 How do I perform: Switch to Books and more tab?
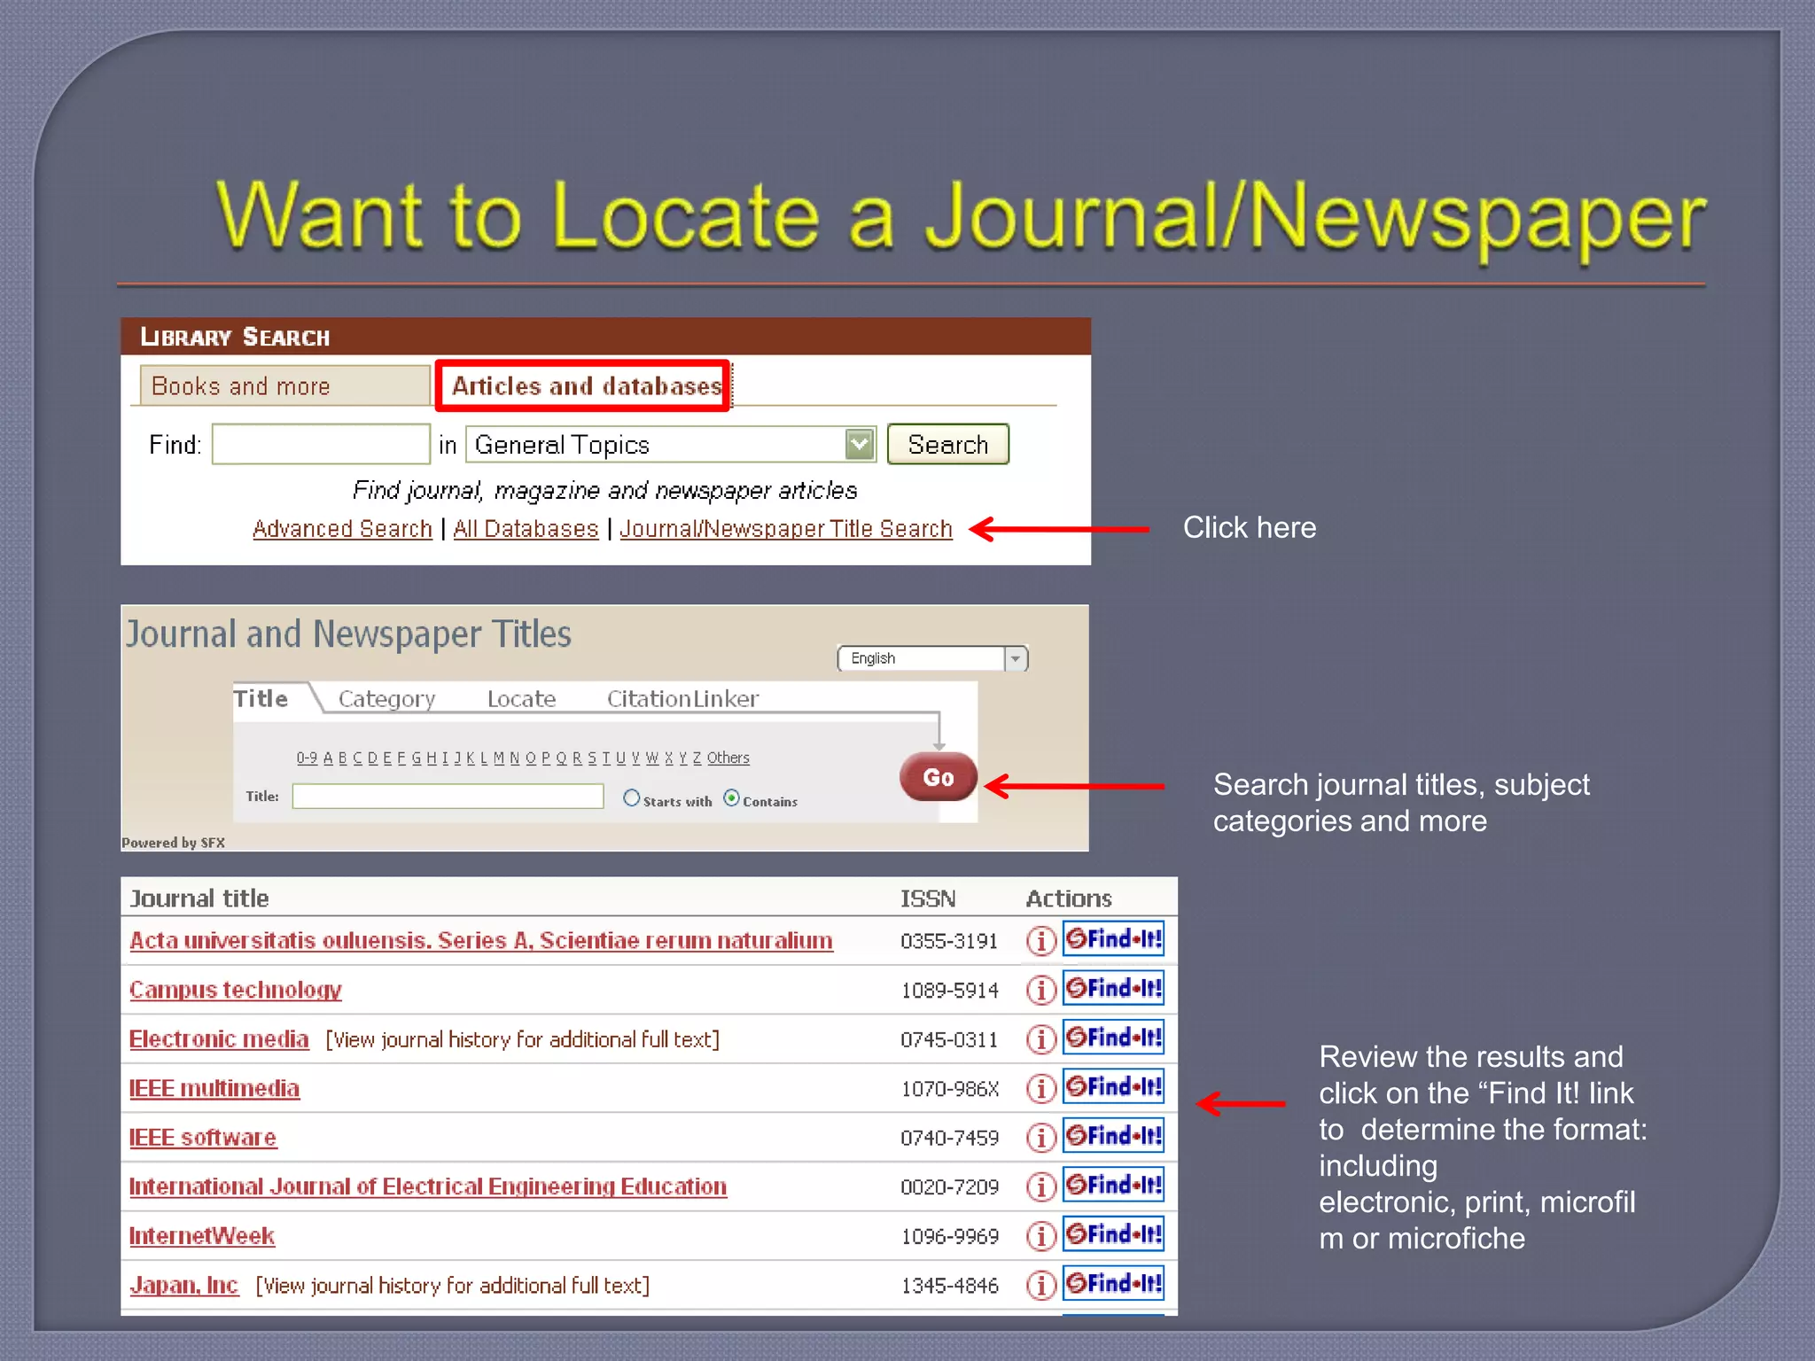click(284, 385)
